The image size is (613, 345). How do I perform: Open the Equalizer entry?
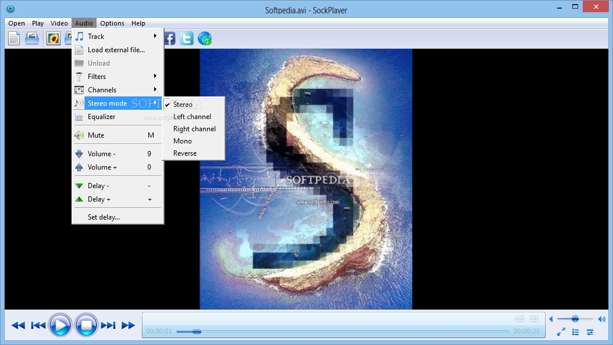click(x=117, y=116)
